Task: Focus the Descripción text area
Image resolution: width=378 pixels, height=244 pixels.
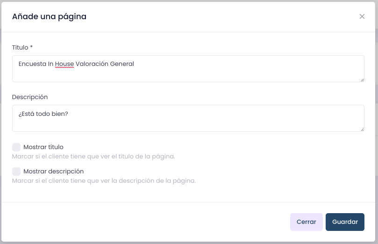Action: 188,118
